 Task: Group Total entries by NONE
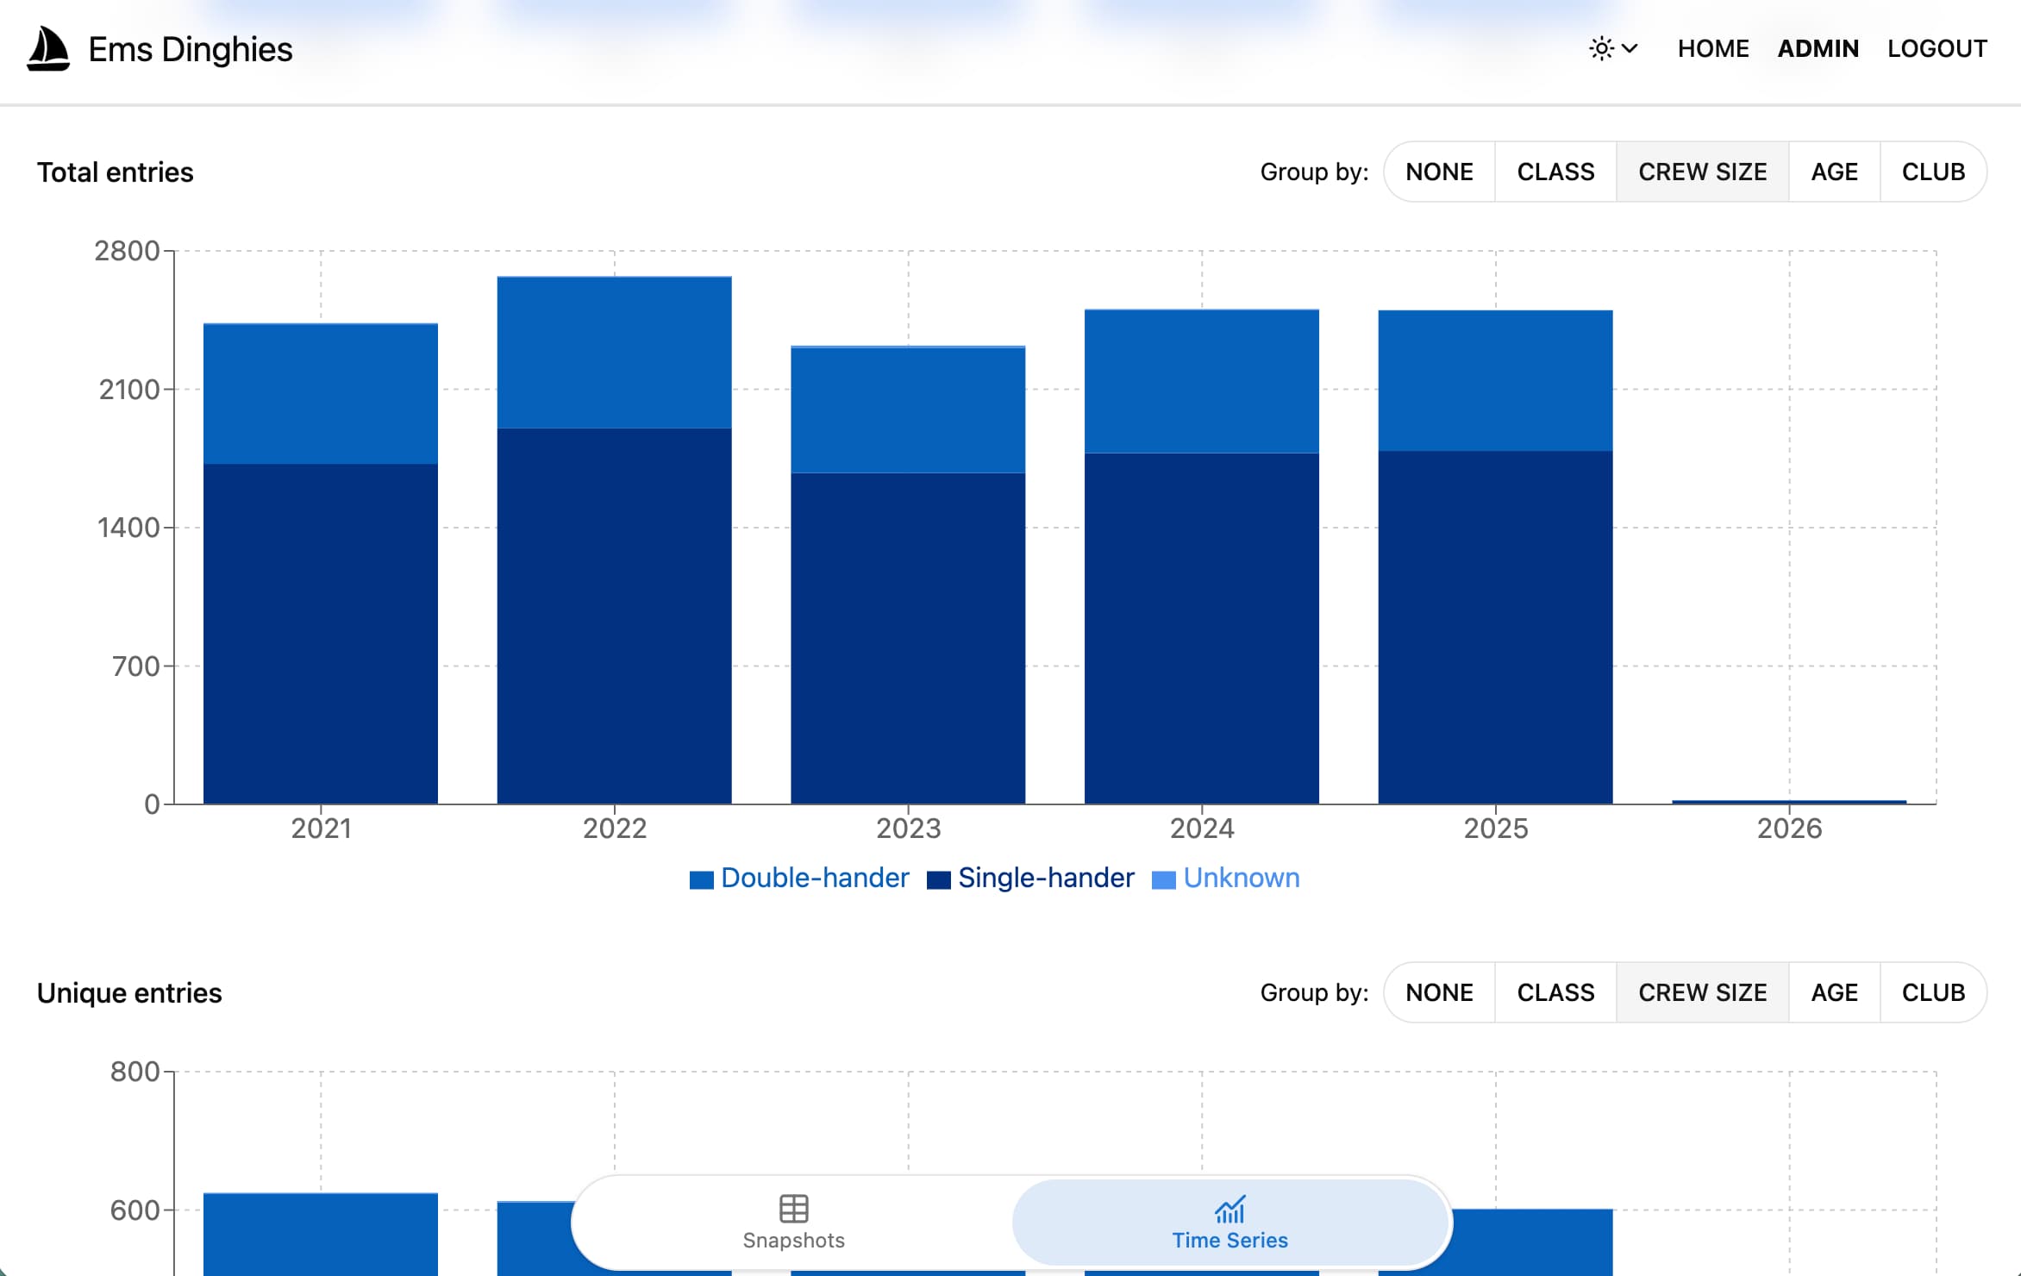[x=1439, y=172]
